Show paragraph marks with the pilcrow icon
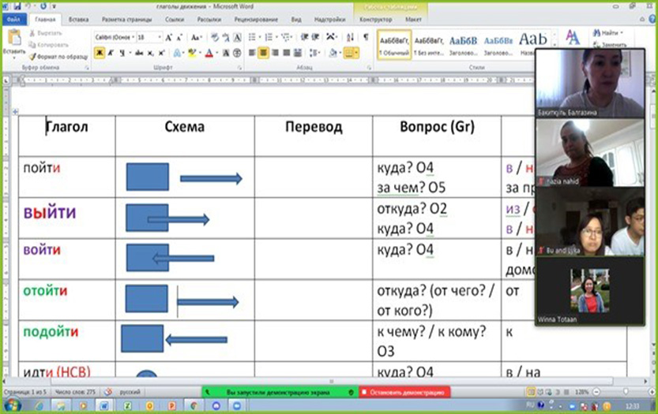The image size is (658, 414). point(365,37)
